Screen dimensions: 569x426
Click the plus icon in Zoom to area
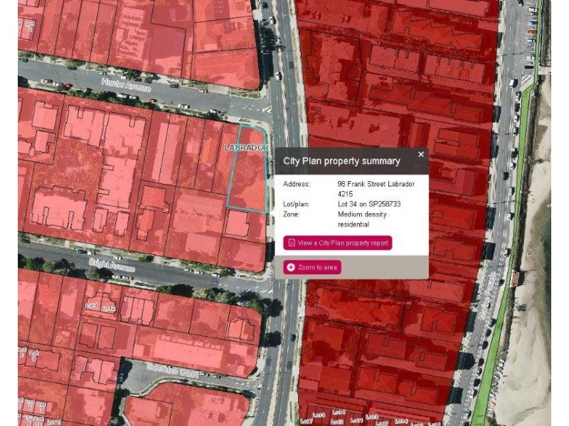pyautogui.click(x=291, y=268)
